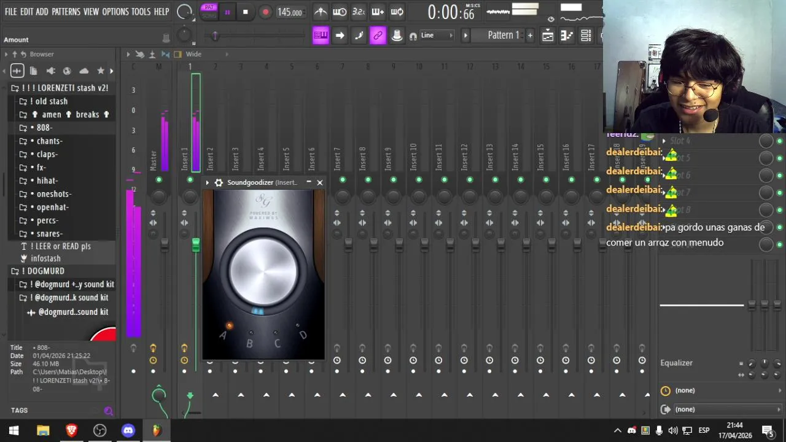The image size is (786, 442).
Task: Open the ADD menu
Action: 42,12
